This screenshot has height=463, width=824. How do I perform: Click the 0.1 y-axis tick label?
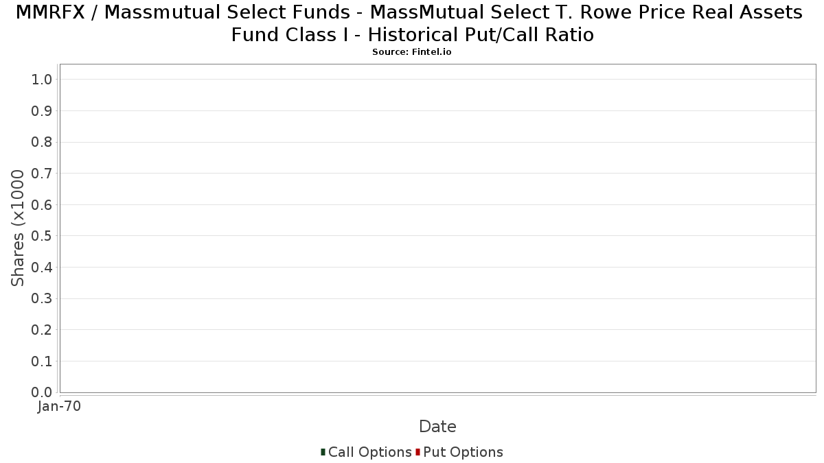[x=42, y=361]
